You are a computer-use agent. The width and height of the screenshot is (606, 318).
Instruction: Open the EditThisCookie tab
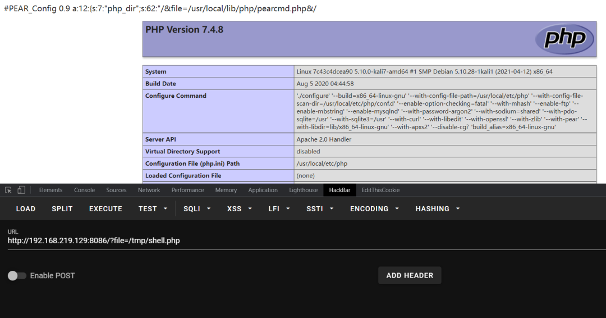tap(380, 190)
